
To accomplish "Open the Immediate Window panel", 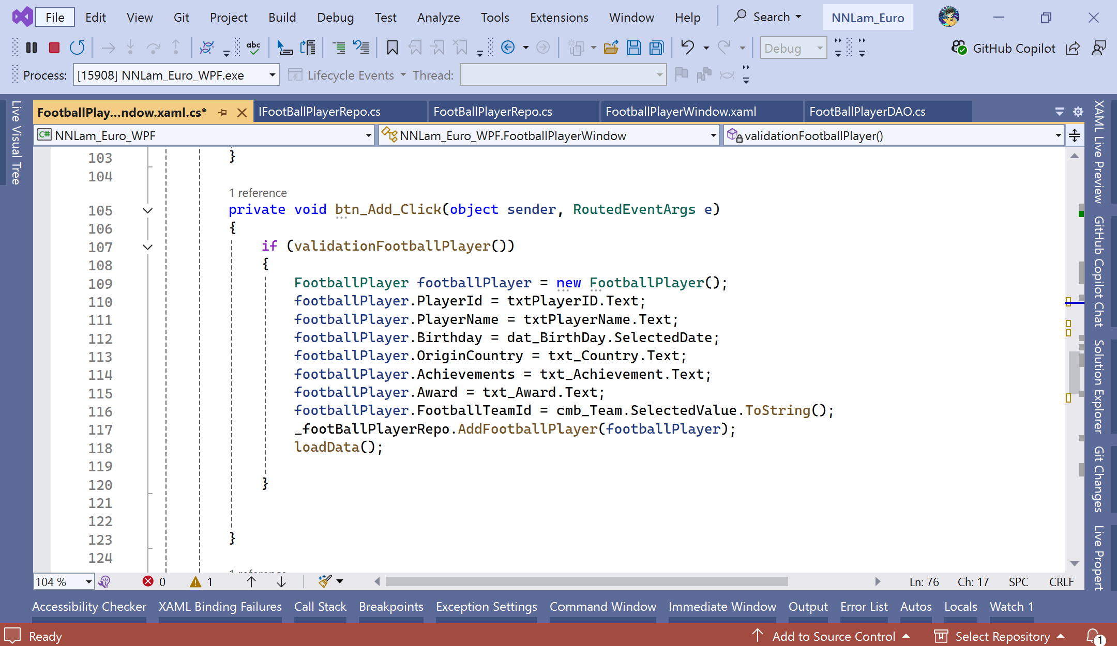I will pos(722,607).
